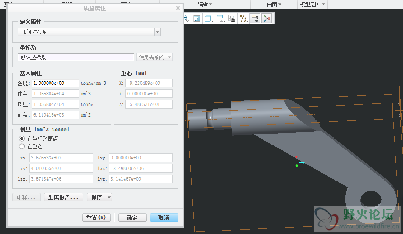This screenshot has width=403, height=234.
Task: Click the 质量 mass value field
Action: tap(55, 104)
